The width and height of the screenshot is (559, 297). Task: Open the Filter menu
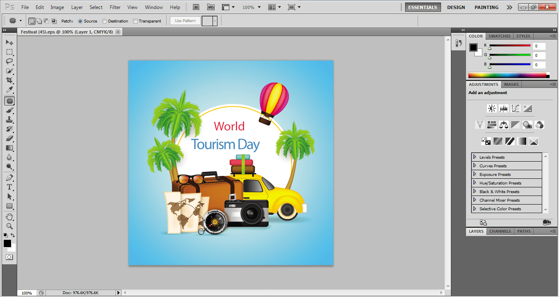tap(115, 7)
